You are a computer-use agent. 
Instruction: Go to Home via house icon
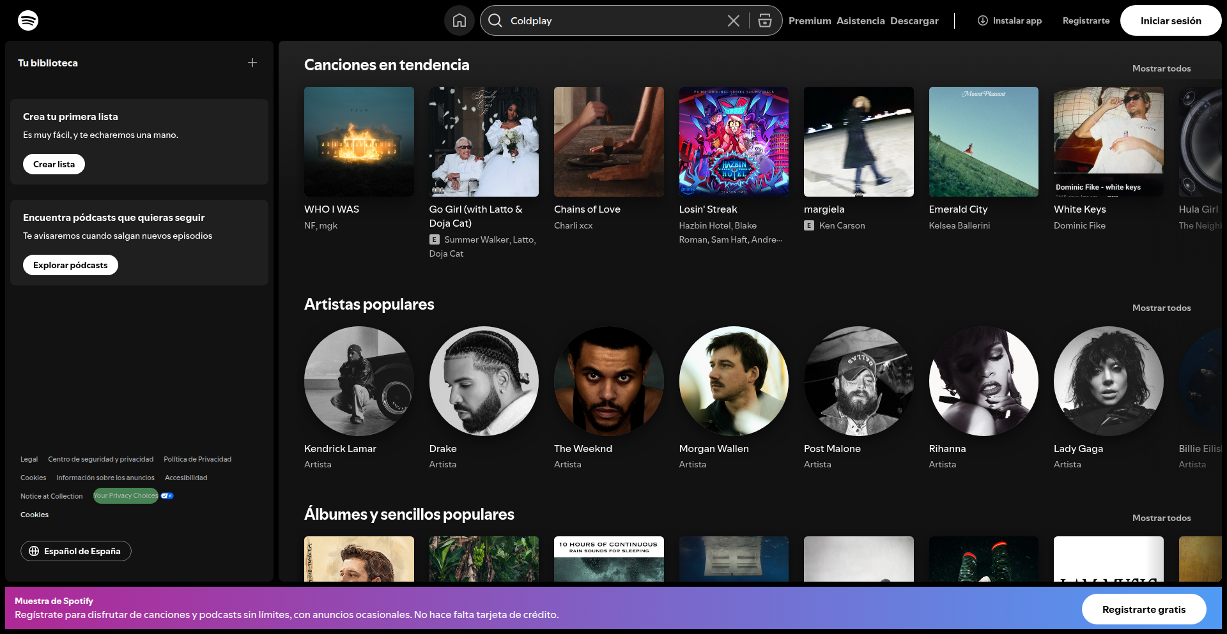pyautogui.click(x=459, y=20)
